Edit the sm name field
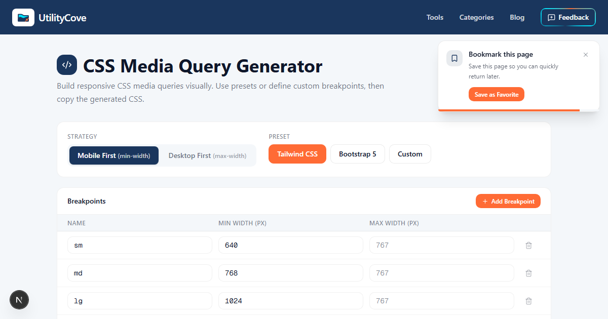The height and width of the screenshot is (319, 608). pos(140,245)
